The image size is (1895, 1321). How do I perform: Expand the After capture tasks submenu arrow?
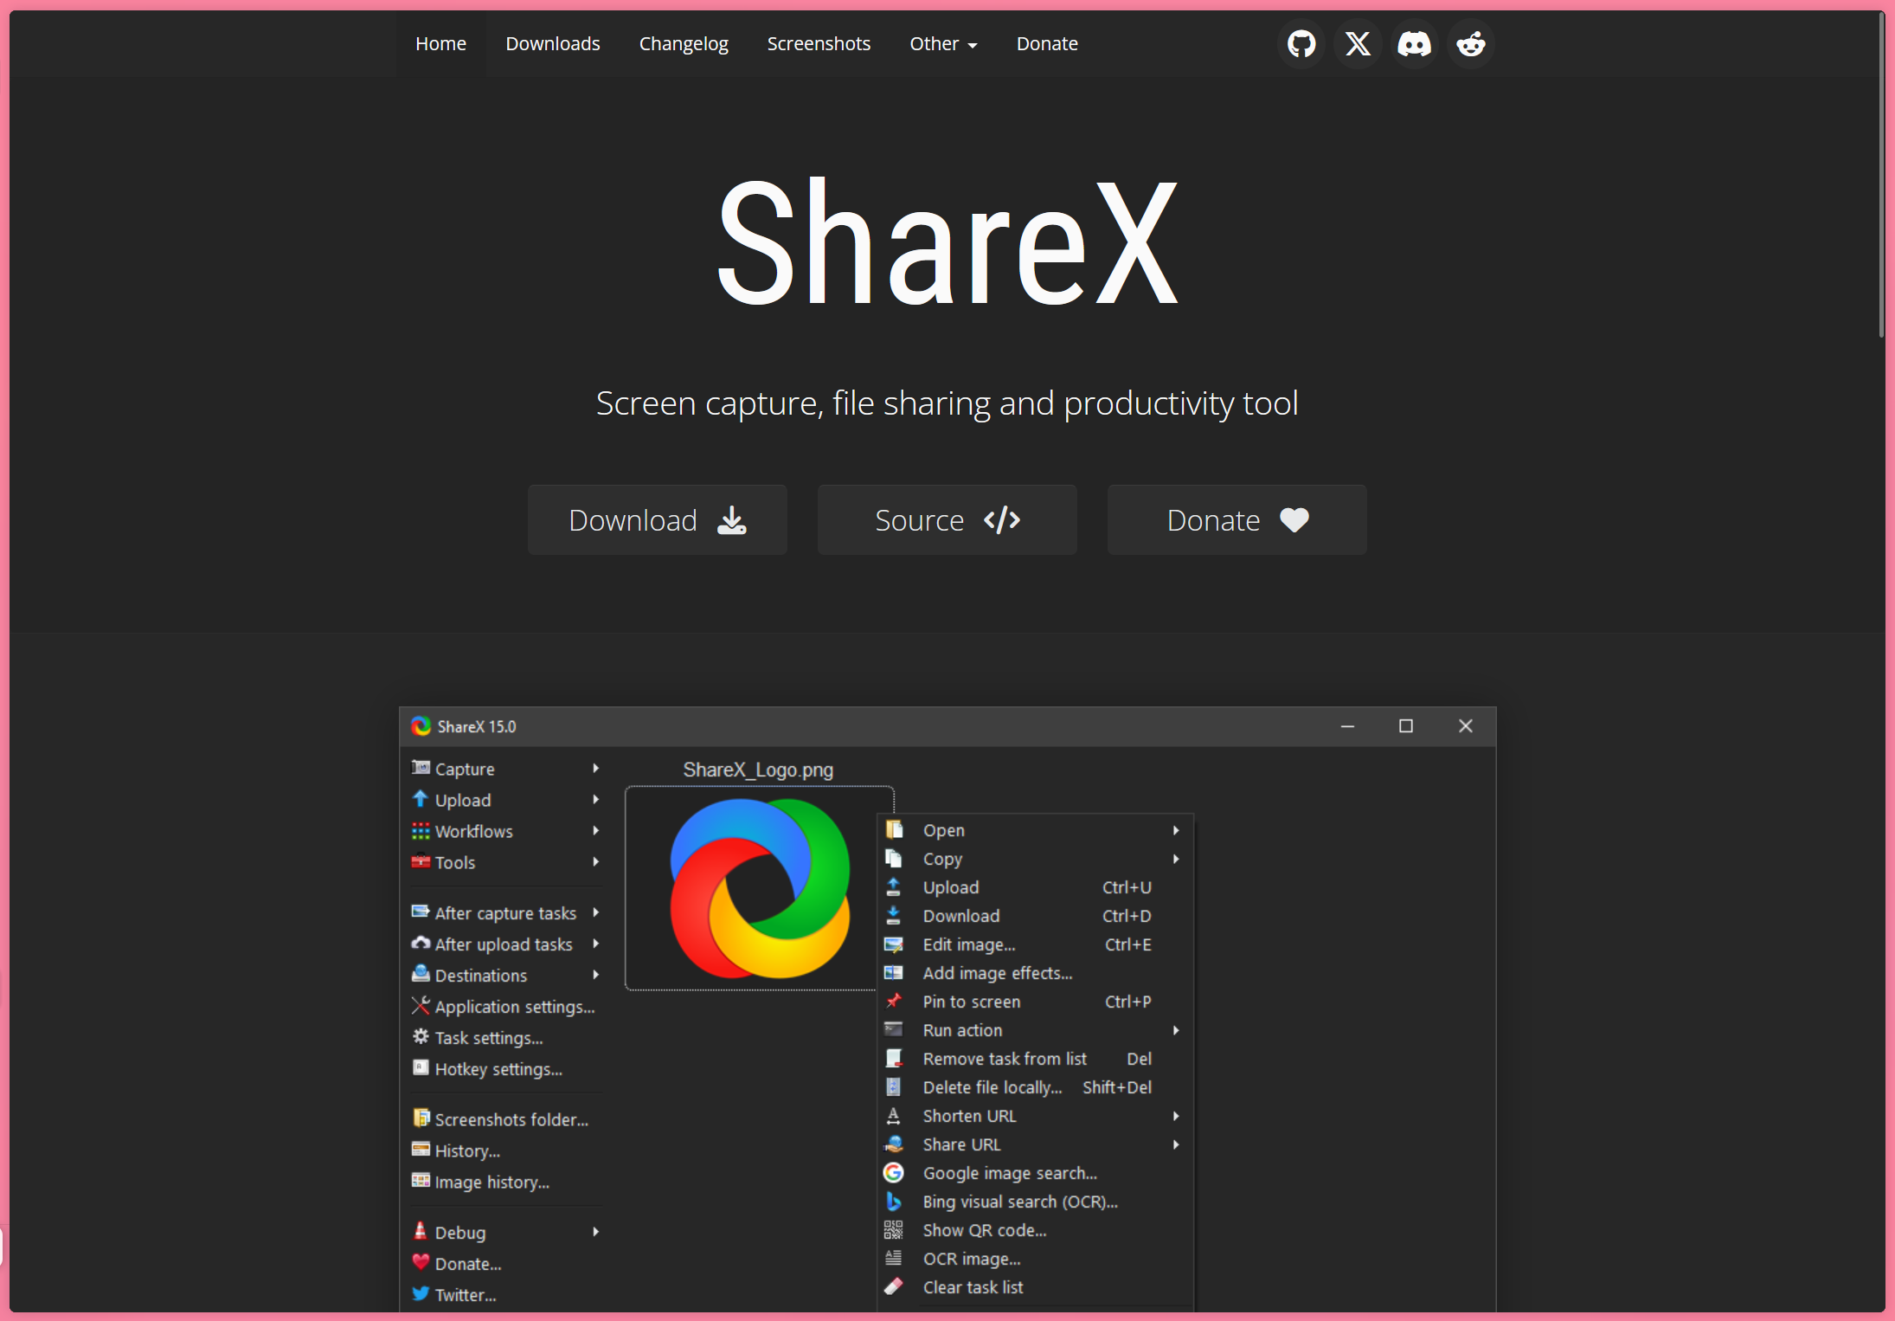596,913
